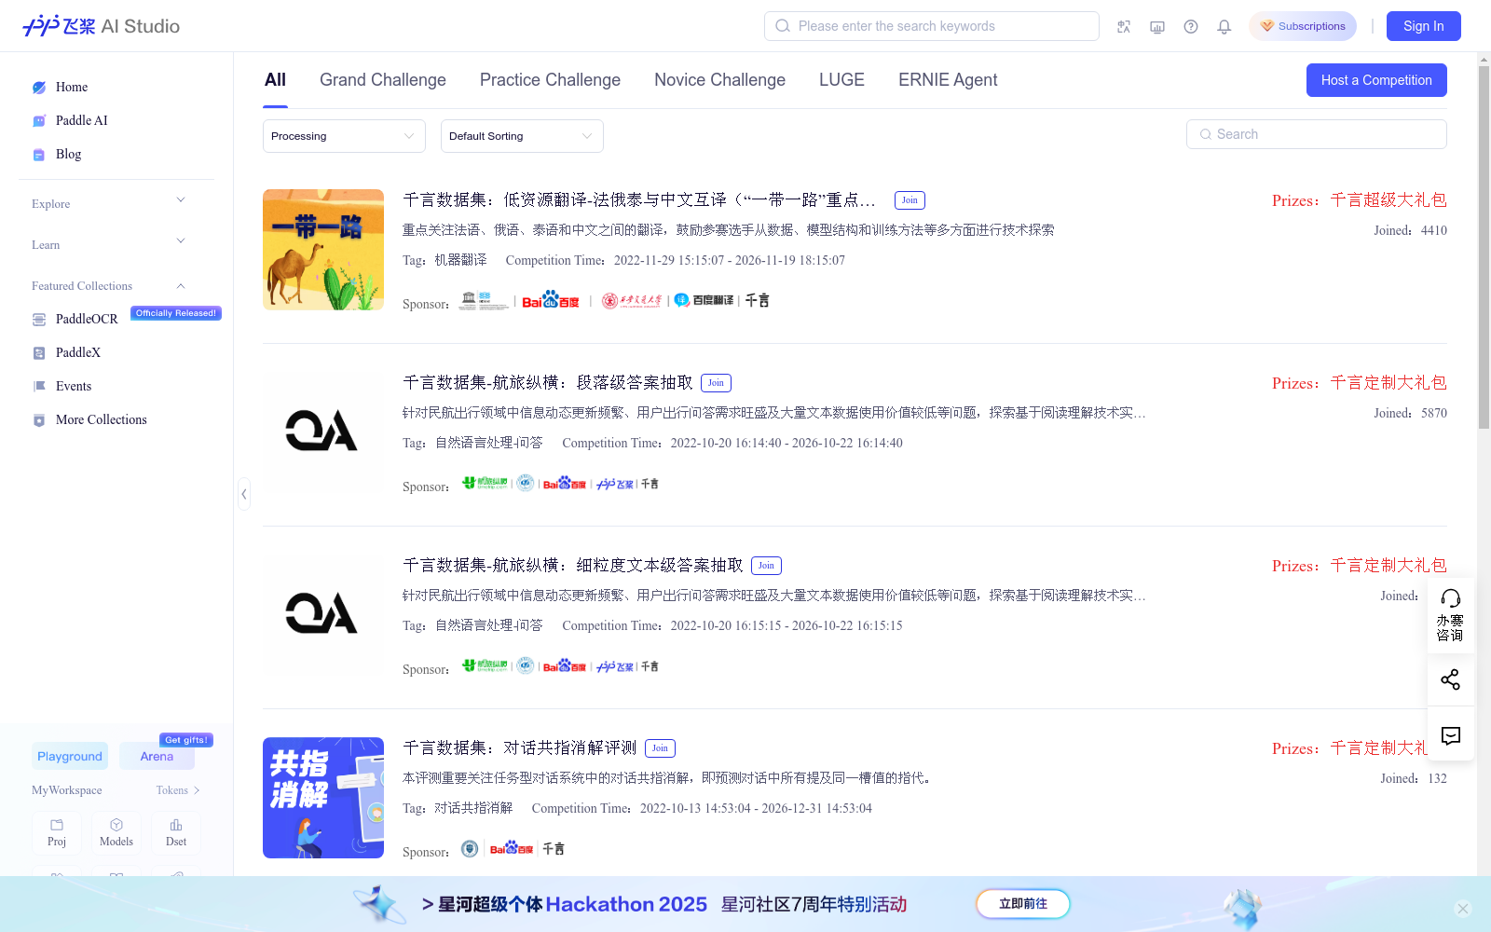
Task: Click the Home sidebar icon
Action: [39, 88]
